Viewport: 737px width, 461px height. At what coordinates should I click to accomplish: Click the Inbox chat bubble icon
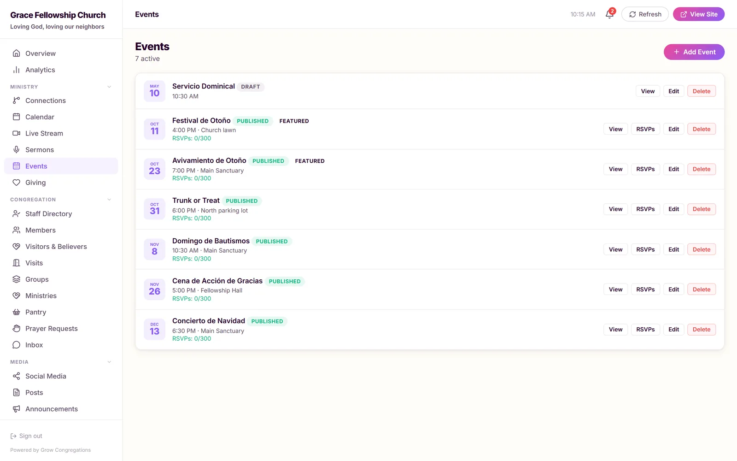click(17, 345)
